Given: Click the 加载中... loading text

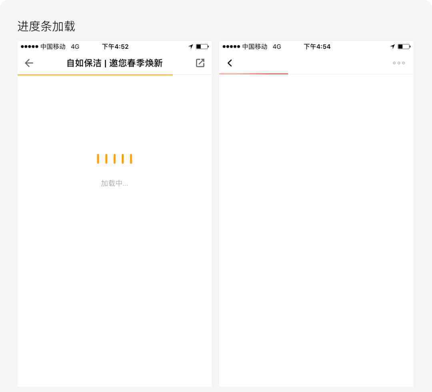Looking at the screenshot, I should (x=114, y=183).
